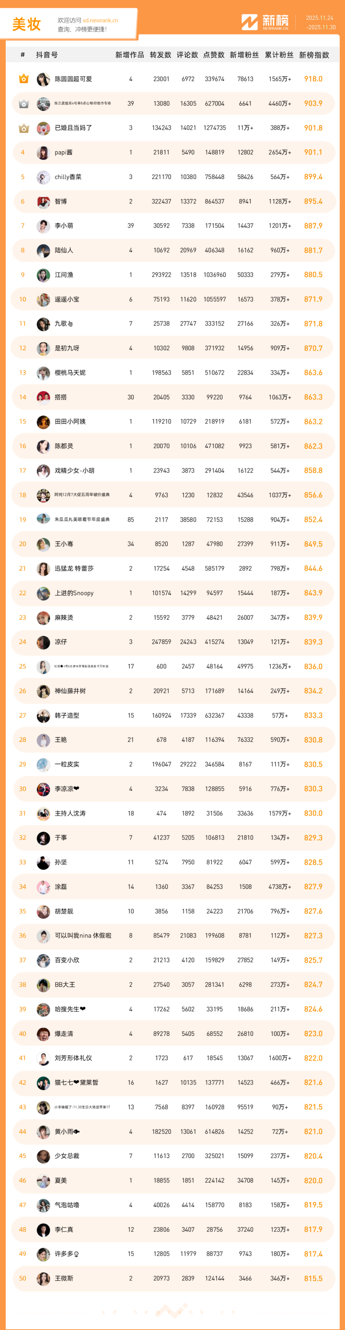Click 陈圆圆超可爱's avatar picture
The image size is (345, 1330).
pos(43,79)
